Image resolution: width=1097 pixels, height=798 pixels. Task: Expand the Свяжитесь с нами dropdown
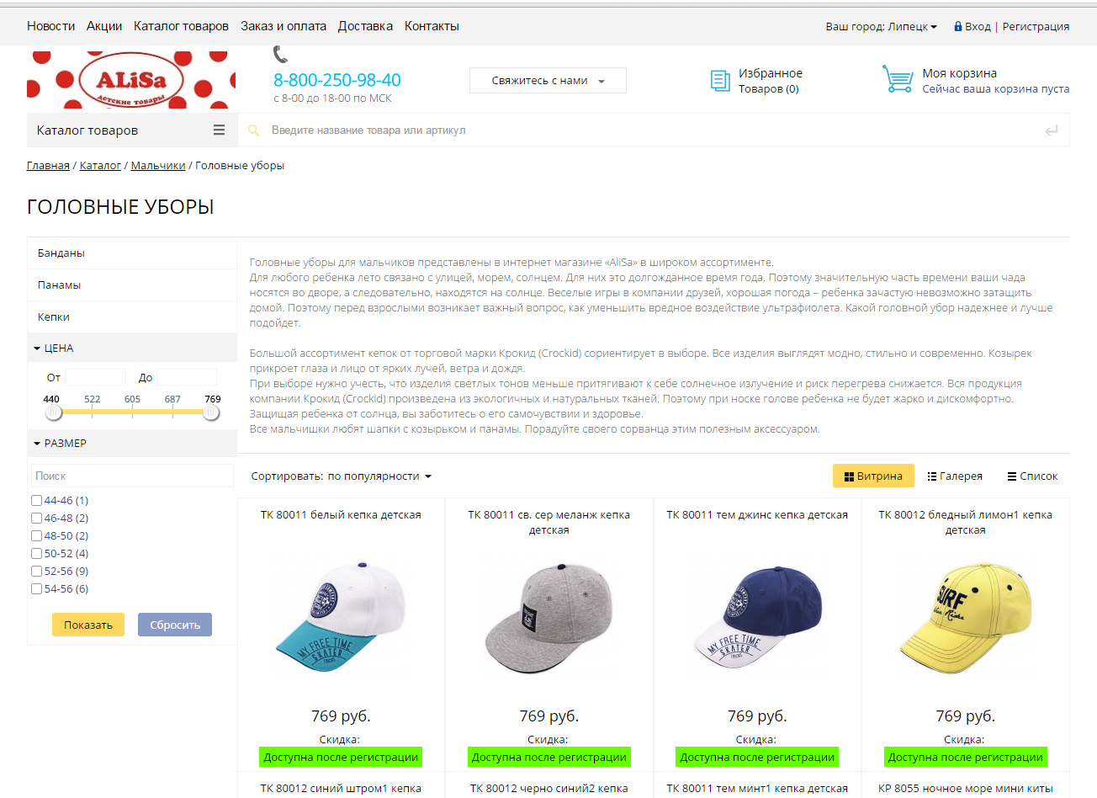[548, 80]
